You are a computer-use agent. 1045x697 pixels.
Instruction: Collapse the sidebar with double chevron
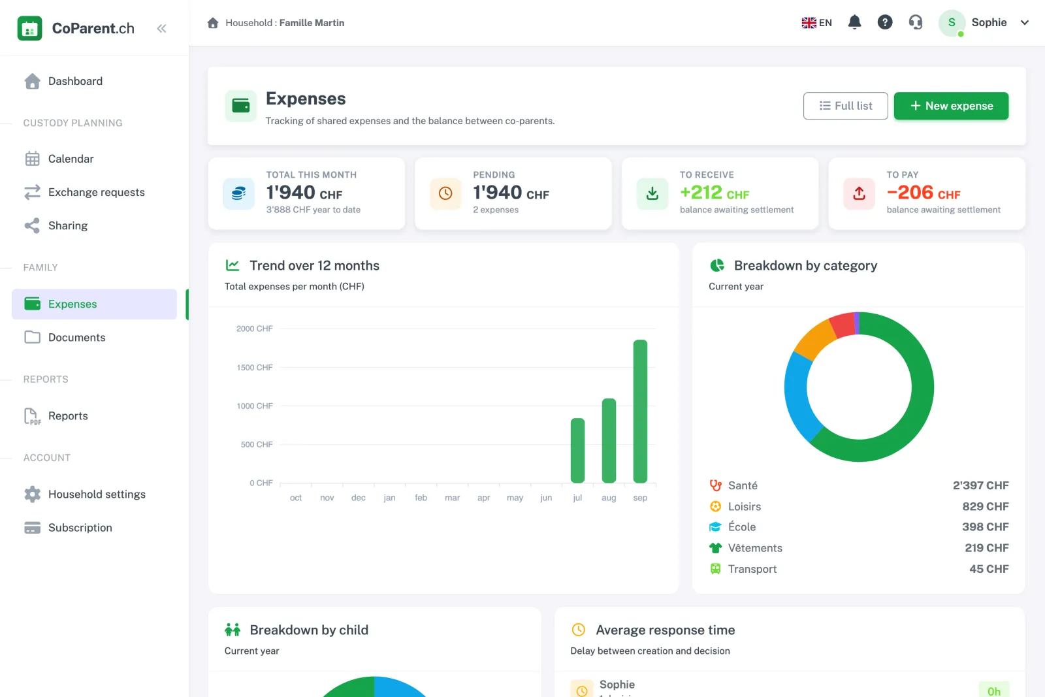tap(161, 28)
